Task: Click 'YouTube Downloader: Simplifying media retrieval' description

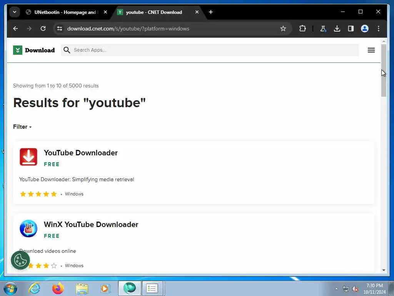Action: pos(77,180)
